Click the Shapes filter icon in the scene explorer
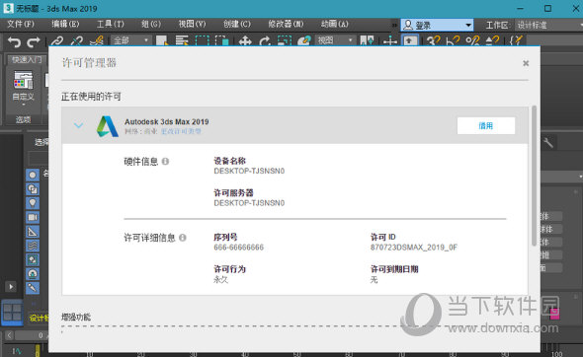This screenshot has width=583, height=357. tap(33, 189)
